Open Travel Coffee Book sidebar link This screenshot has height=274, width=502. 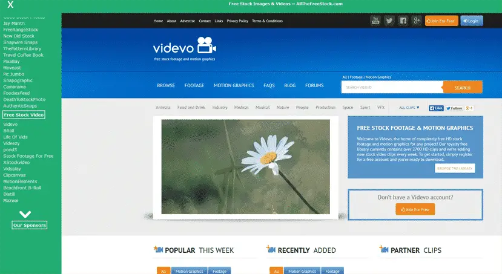tap(24, 55)
